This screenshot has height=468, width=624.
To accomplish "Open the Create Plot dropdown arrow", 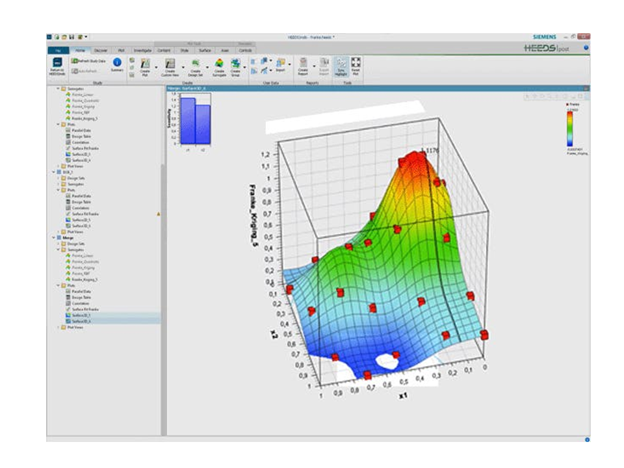I will pos(156,67).
